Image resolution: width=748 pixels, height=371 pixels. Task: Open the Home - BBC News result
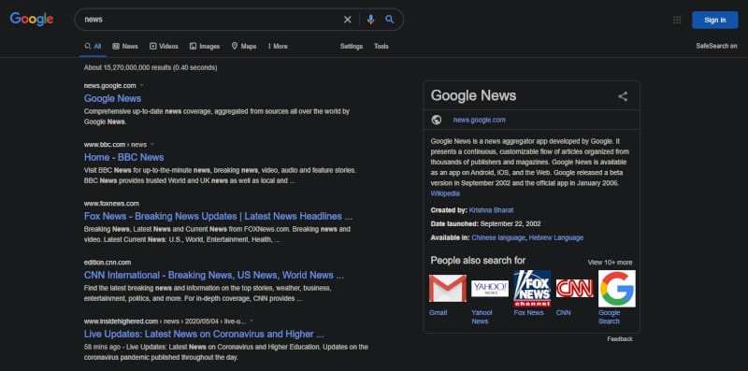(x=124, y=157)
